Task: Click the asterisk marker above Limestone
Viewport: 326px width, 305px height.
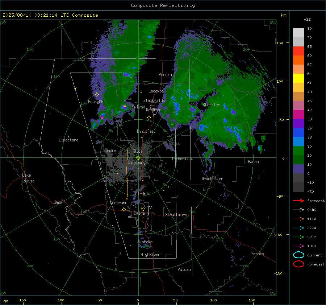Action: coord(68,137)
